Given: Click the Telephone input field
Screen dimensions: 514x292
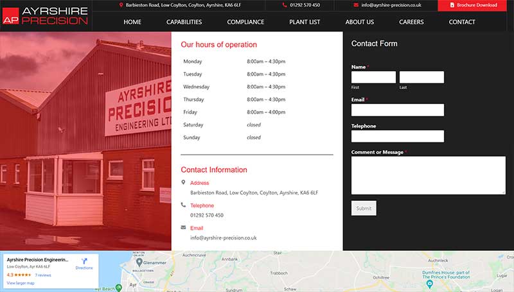Looking at the screenshot, I should [398, 136].
